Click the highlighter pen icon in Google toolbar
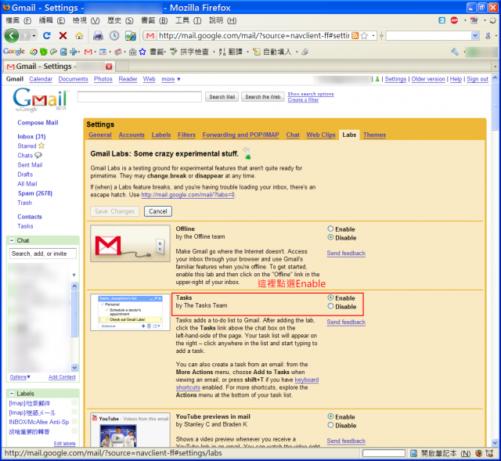Image resolution: width=501 pixels, height=461 pixels. [x=305, y=52]
